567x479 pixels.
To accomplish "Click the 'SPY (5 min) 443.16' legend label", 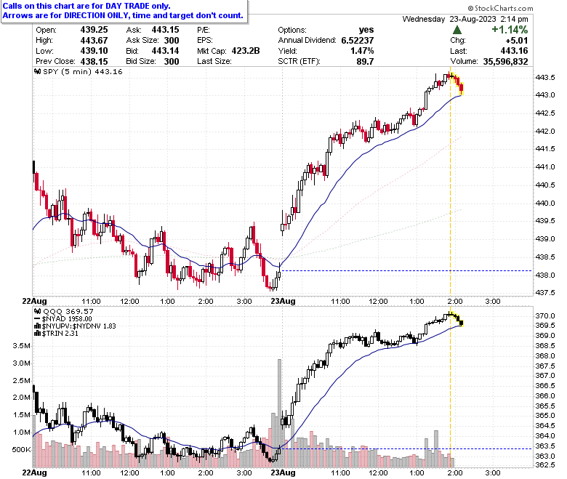I will click(x=82, y=71).
